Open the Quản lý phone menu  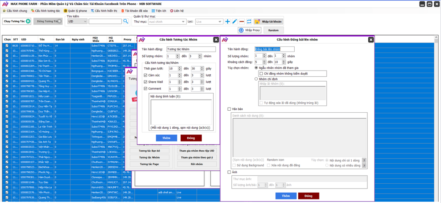pyautogui.click(x=75, y=11)
